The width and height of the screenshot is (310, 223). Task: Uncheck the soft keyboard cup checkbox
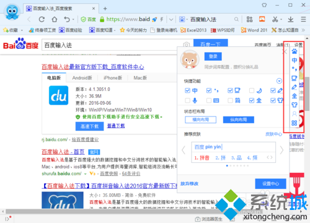click(x=230, y=90)
